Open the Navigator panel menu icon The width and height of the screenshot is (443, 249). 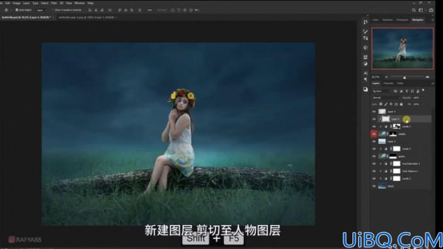[x=432, y=19]
